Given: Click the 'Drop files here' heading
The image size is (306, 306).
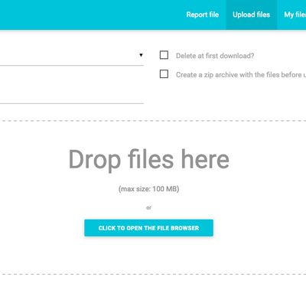Looking at the screenshot, I should pos(149,159).
